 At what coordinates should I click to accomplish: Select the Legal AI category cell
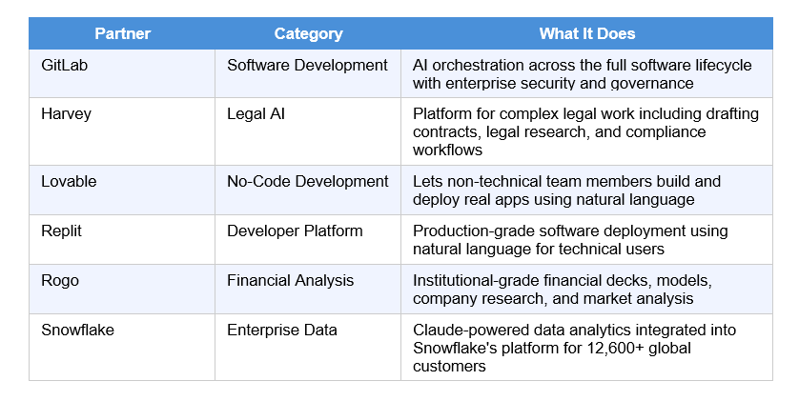256,114
